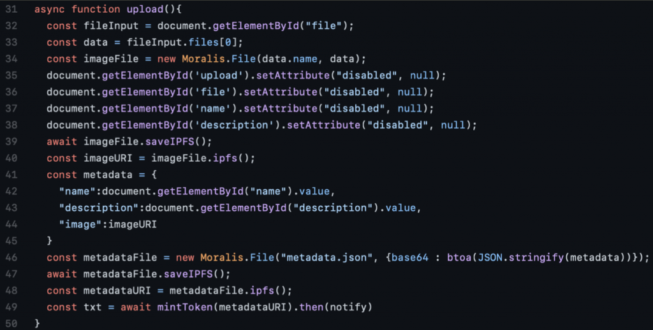Click line number 31
653x330 pixels.
coord(11,9)
